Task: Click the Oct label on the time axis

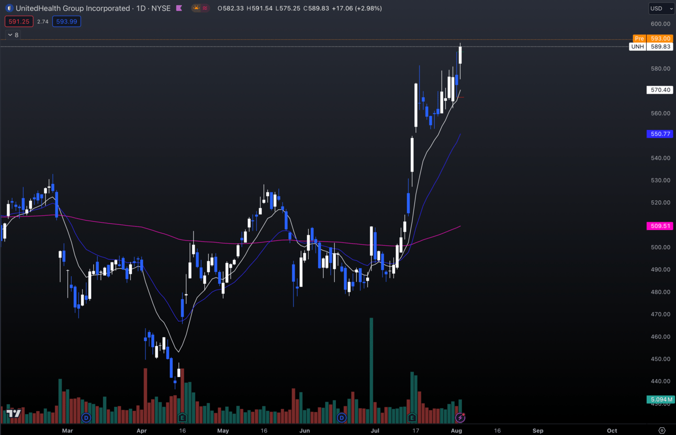Action: tap(612, 431)
